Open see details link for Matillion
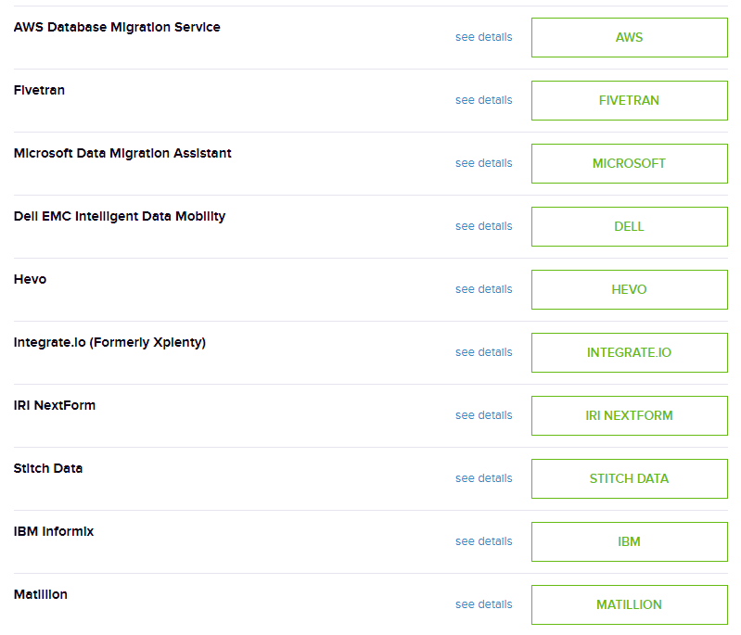Screen dimensions: 741x635 483,604
